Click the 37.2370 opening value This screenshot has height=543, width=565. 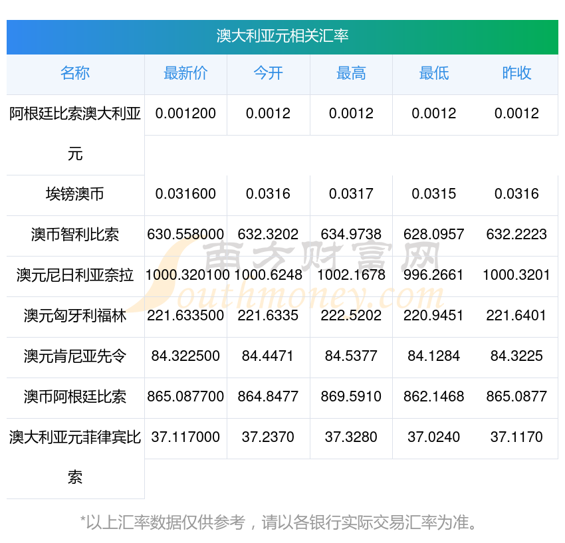click(x=268, y=437)
